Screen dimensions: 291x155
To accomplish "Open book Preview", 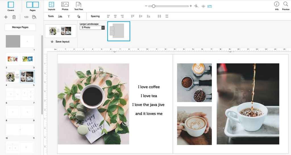I will click(286, 6).
